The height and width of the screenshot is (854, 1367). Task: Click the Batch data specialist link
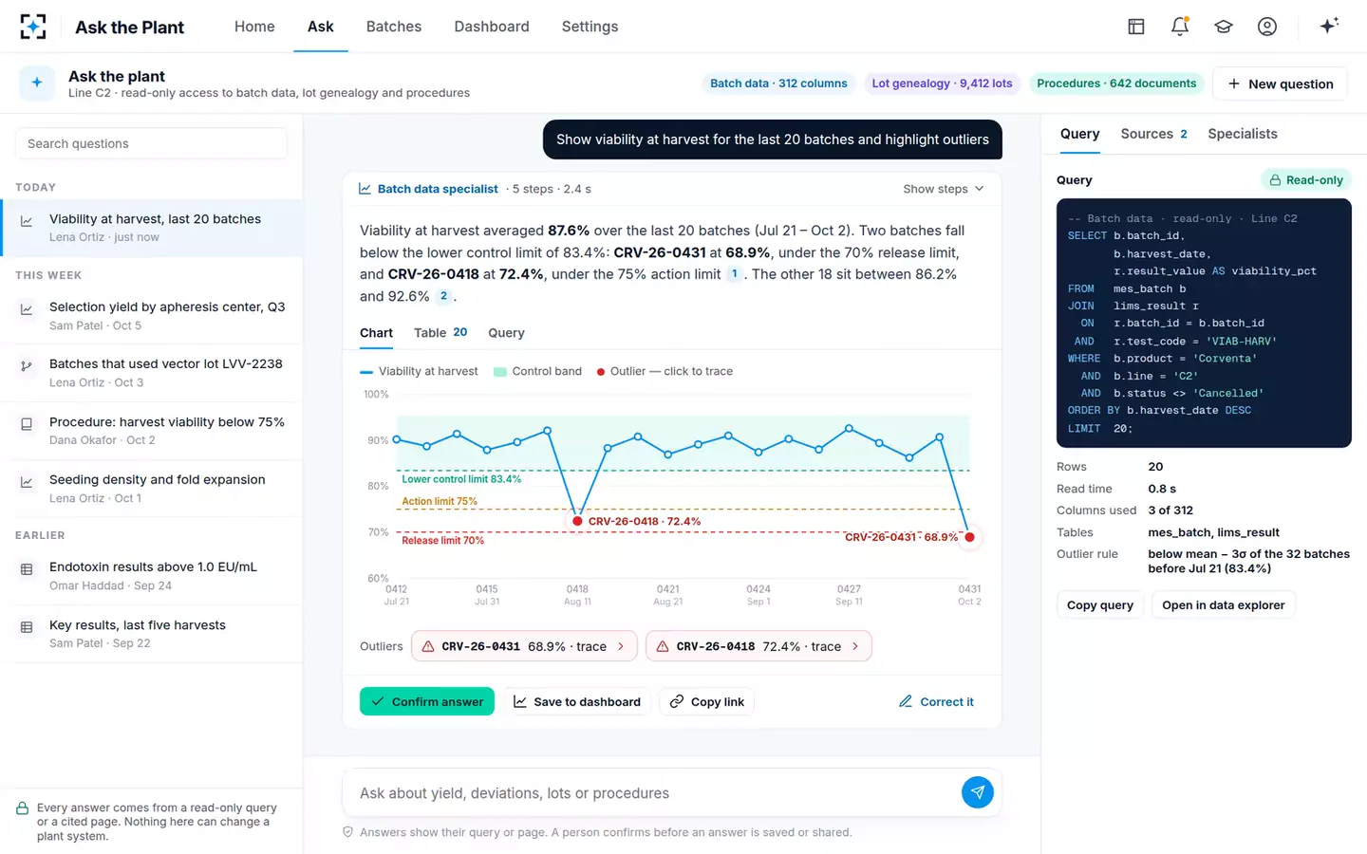click(438, 189)
